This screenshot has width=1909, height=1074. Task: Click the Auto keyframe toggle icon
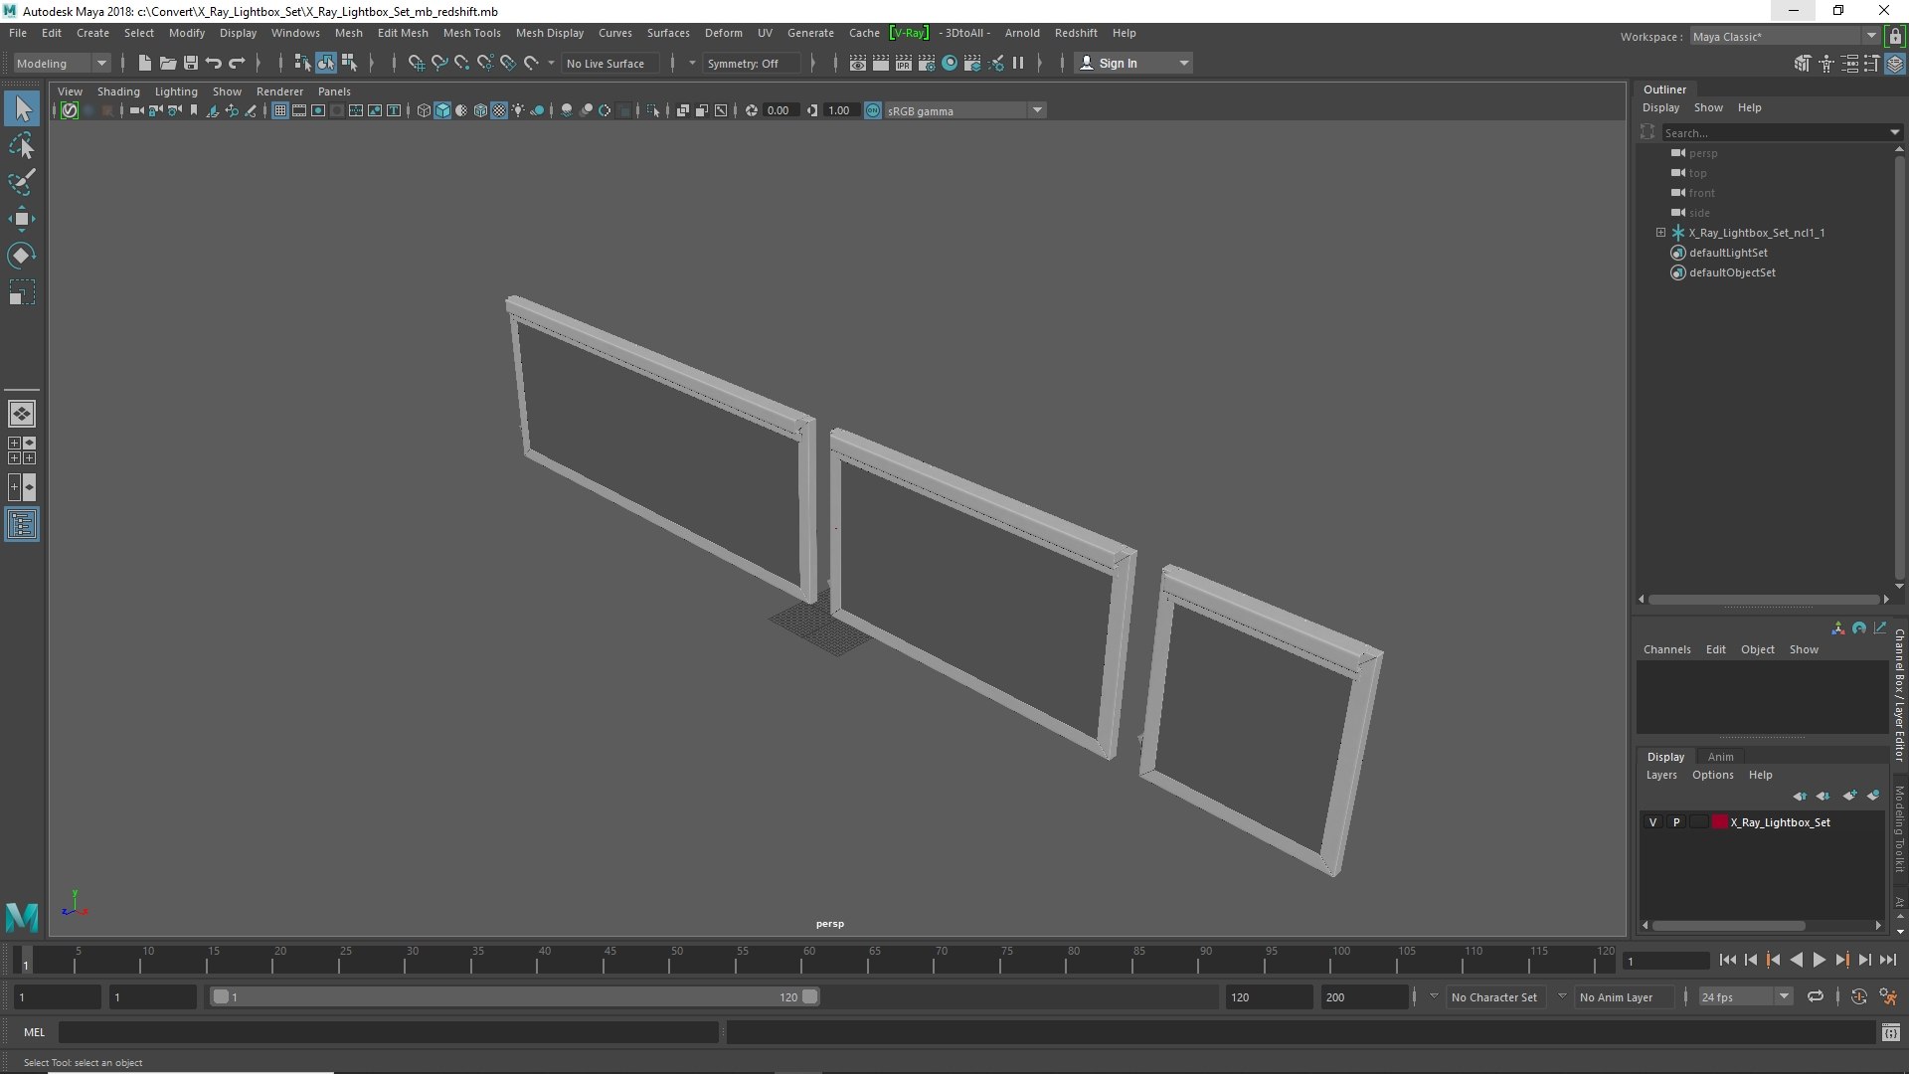coord(1858,996)
